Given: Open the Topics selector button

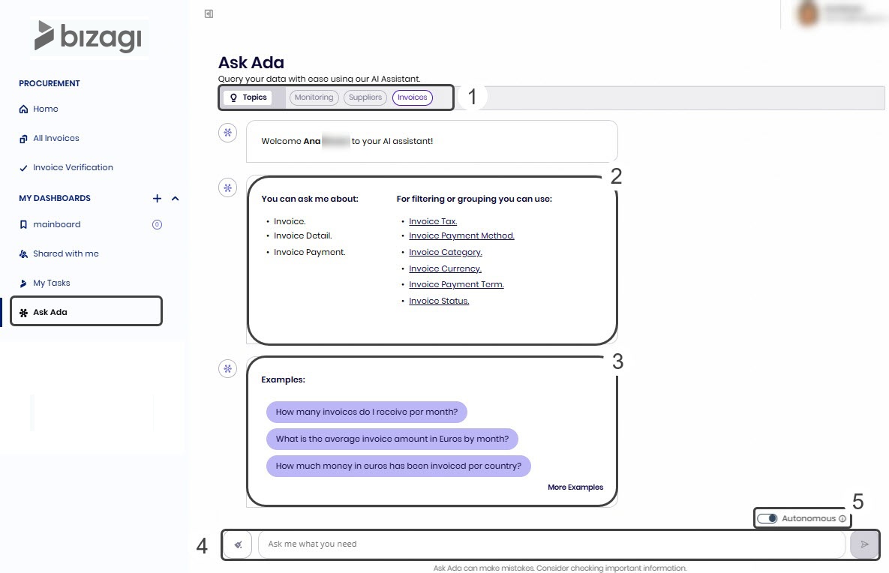Looking at the screenshot, I should tap(248, 97).
